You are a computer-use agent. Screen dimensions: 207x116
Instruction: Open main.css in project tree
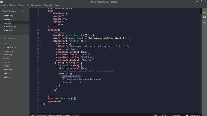pyautogui.click(x=7, y=73)
